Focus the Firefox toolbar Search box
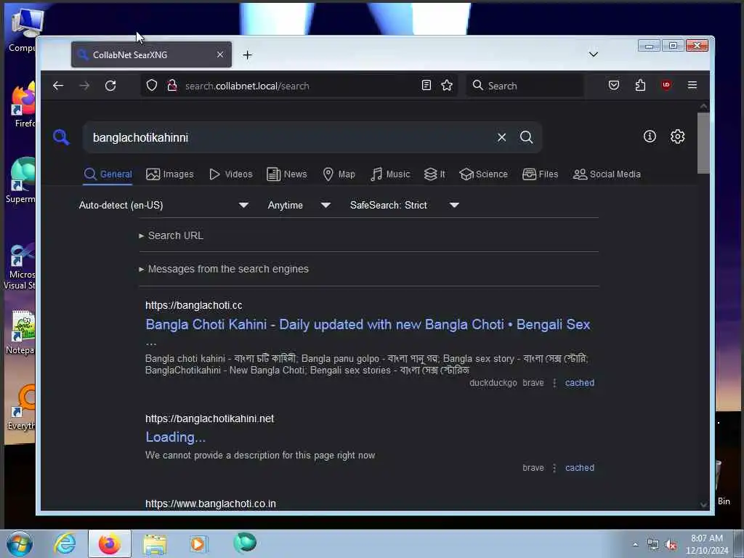 (525, 86)
